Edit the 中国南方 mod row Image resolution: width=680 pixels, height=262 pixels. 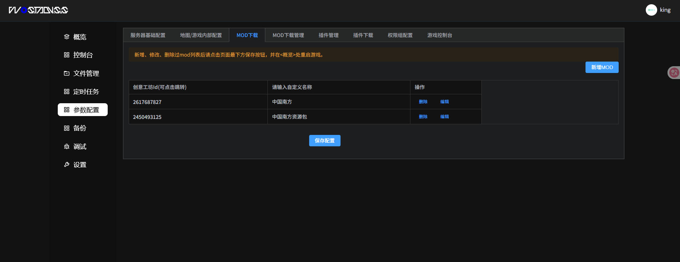click(x=445, y=102)
